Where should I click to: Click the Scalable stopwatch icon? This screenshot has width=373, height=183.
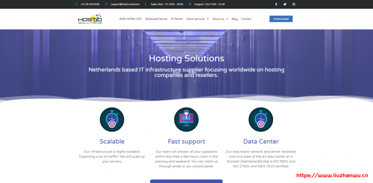[112, 120]
